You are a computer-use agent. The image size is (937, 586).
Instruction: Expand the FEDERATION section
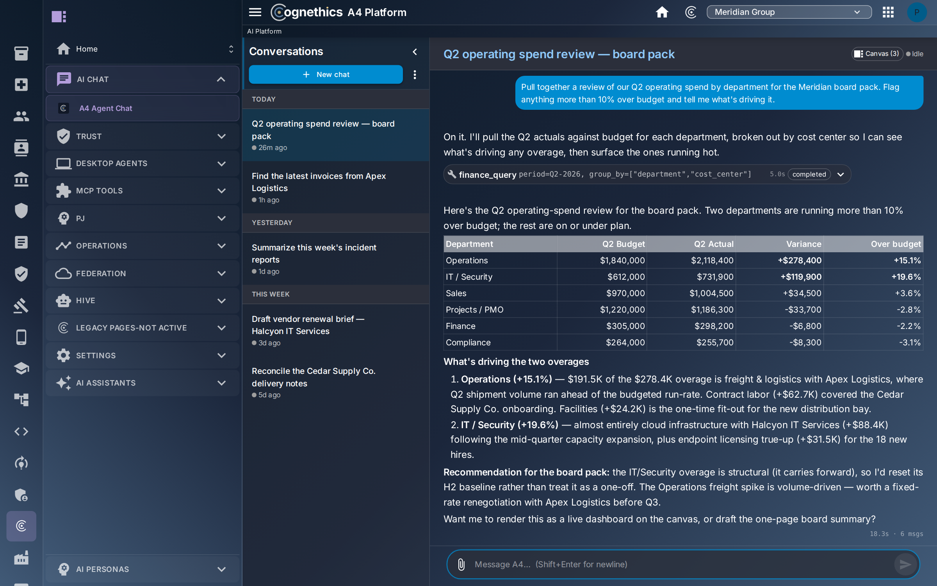pos(143,273)
